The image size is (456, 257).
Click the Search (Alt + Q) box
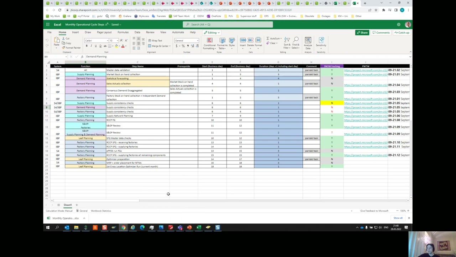[228, 25]
